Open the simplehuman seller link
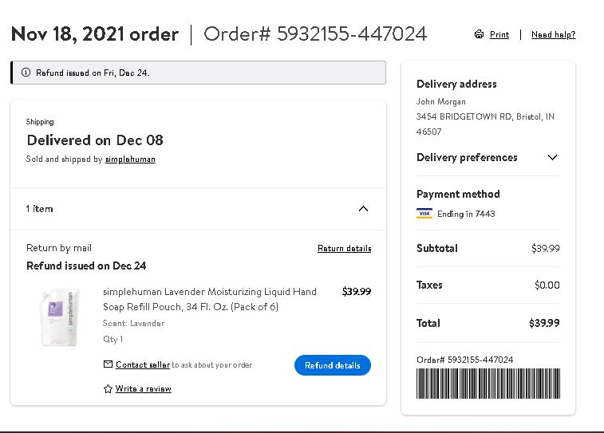Viewport: 604px width, 433px height. click(x=130, y=159)
